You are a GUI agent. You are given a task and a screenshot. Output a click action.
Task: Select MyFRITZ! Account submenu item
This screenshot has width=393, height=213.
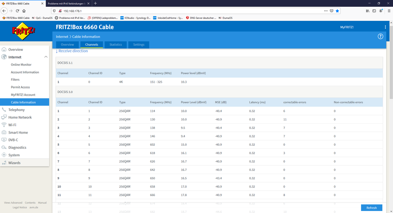tap(23, 94)
